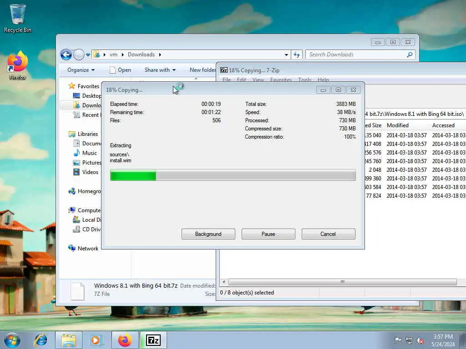Screen dimensions: 466x349
Task: Open the Organize dropdown menu
Action: click(x=81, y=70)
